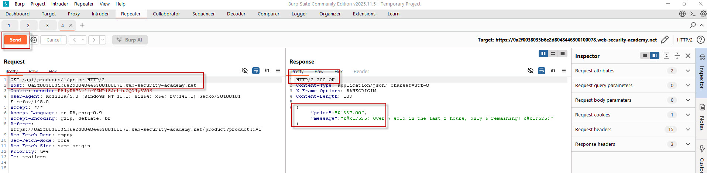Screen dimensions: 707x173
Task: Click "price":"$1337.00" in response body
Action: click(338, 113)
